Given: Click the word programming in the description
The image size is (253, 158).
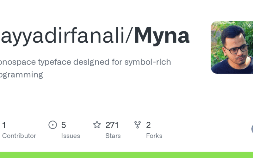Looking at the screenshot, I should [x=21, y=75].
